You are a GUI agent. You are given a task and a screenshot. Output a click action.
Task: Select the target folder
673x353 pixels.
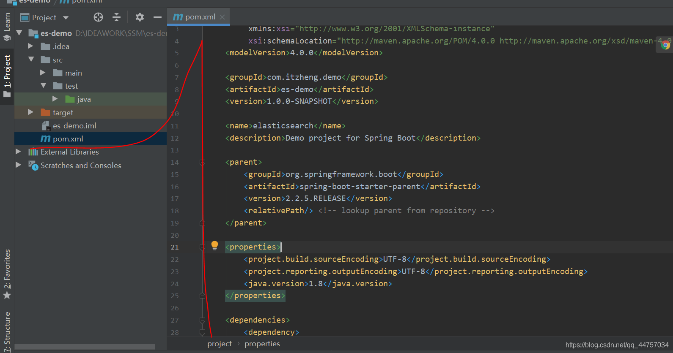91,112
